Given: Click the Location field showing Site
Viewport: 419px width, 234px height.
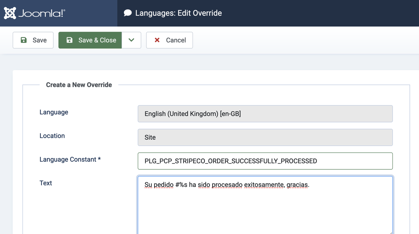Looking at the screenshot, I should [265, 137].
